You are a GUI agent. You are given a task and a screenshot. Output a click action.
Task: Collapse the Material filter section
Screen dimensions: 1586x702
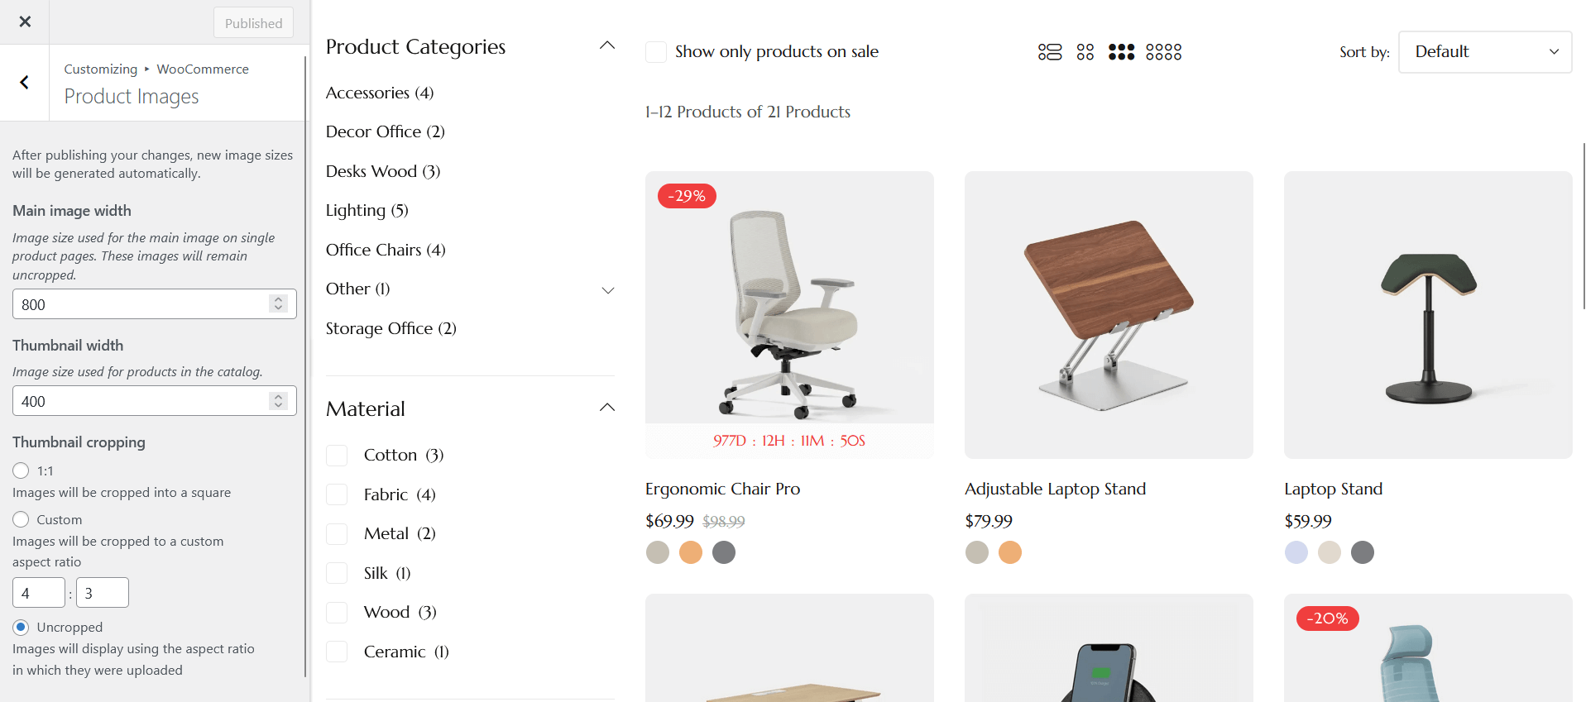(x=607, y=408)
